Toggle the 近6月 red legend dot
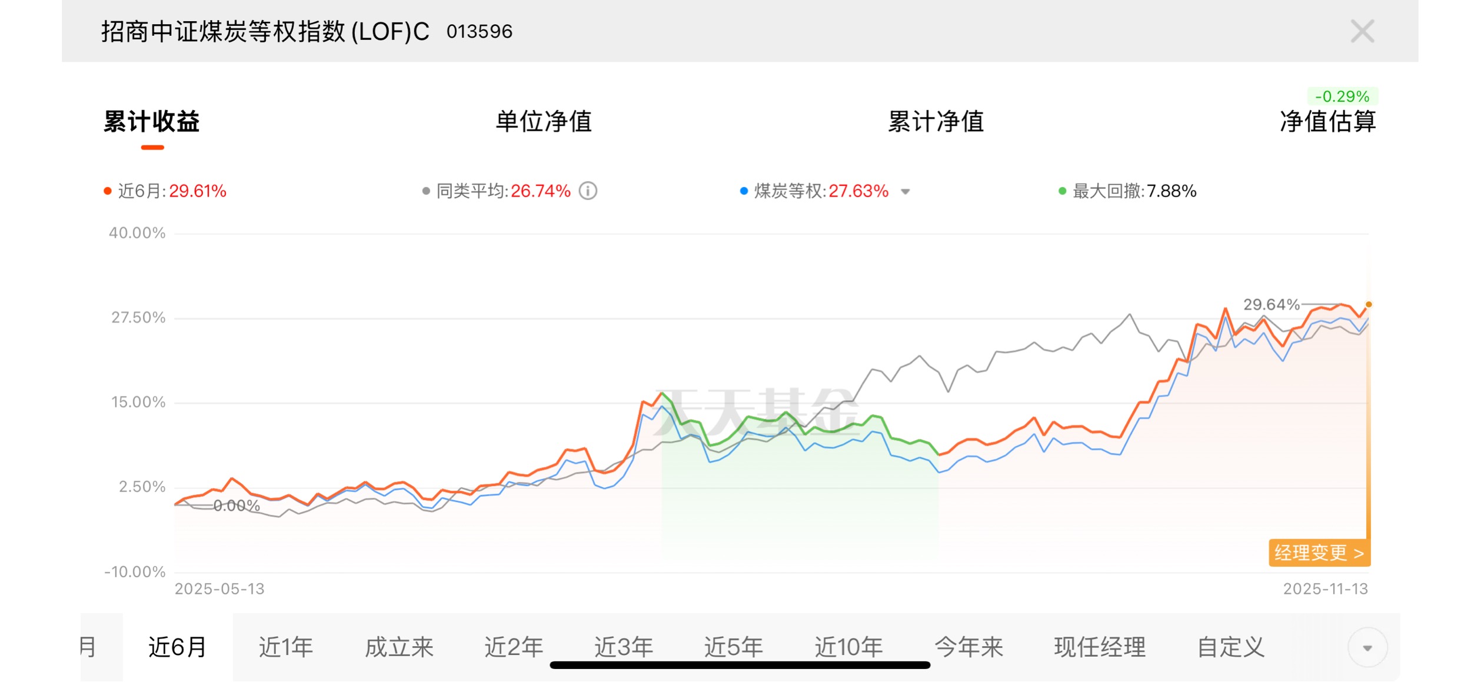The width and height of the screenshot is (1481, 682). point(108,191)
